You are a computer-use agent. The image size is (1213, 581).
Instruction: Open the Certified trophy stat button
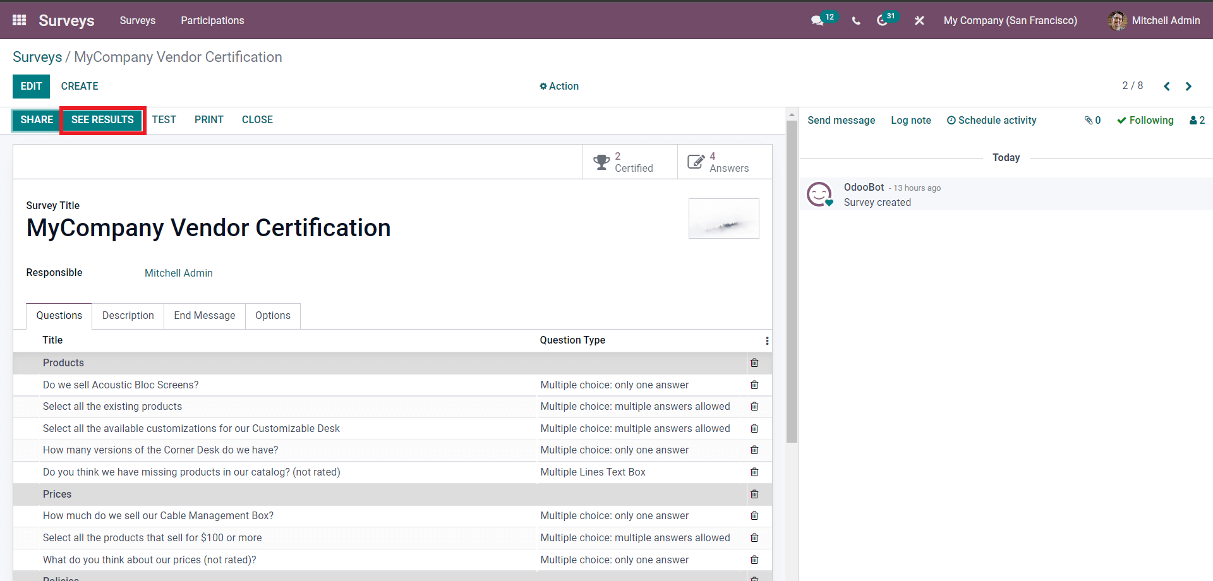click(630, 162)
